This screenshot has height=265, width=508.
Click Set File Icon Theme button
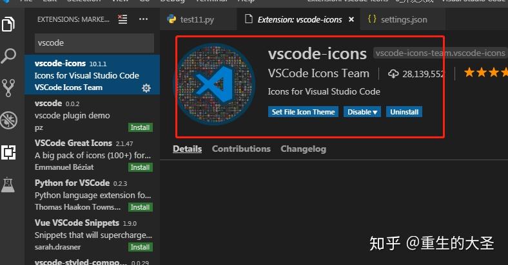tap(303, 112)
